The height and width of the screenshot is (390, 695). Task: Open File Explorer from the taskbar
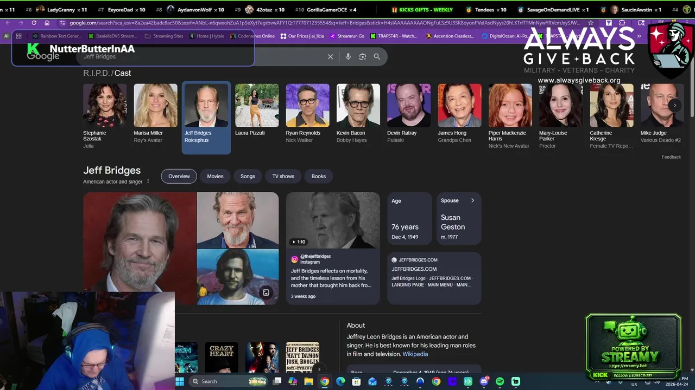click(309, 381)
